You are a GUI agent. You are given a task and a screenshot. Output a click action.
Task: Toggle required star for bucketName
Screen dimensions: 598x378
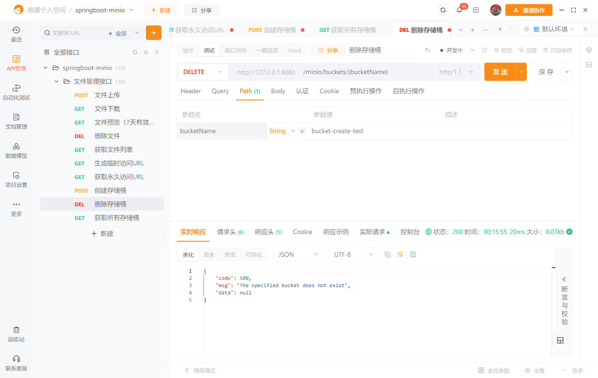(302, 131)
